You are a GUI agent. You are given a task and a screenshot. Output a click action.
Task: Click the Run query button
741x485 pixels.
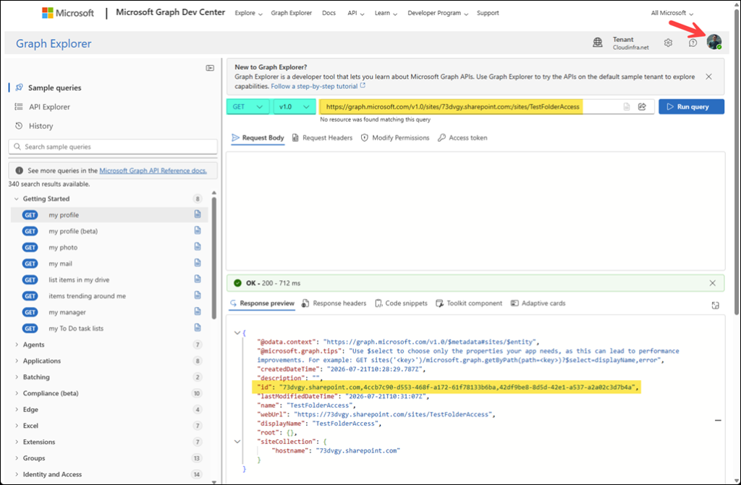click(691, 107)
